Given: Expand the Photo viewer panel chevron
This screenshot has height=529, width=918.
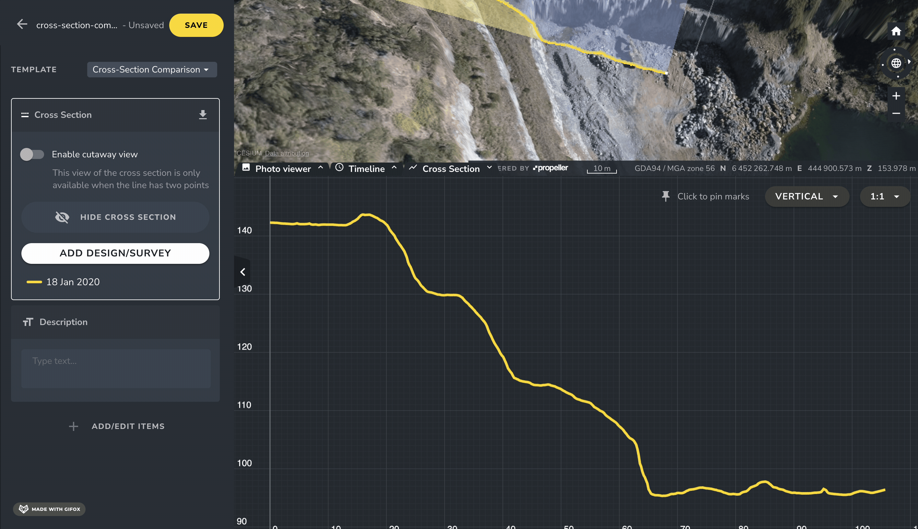Looking at the screenshot, I should (321, 167).
